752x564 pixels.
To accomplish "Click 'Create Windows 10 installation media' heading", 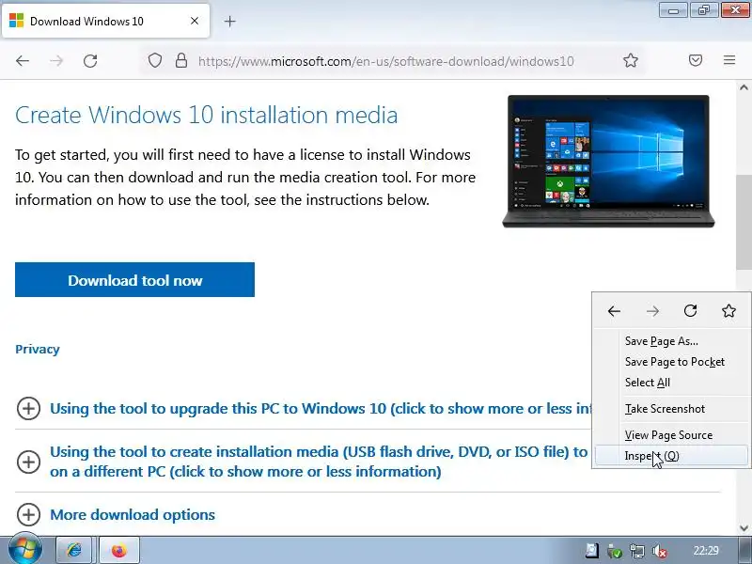I will point(206,115).
